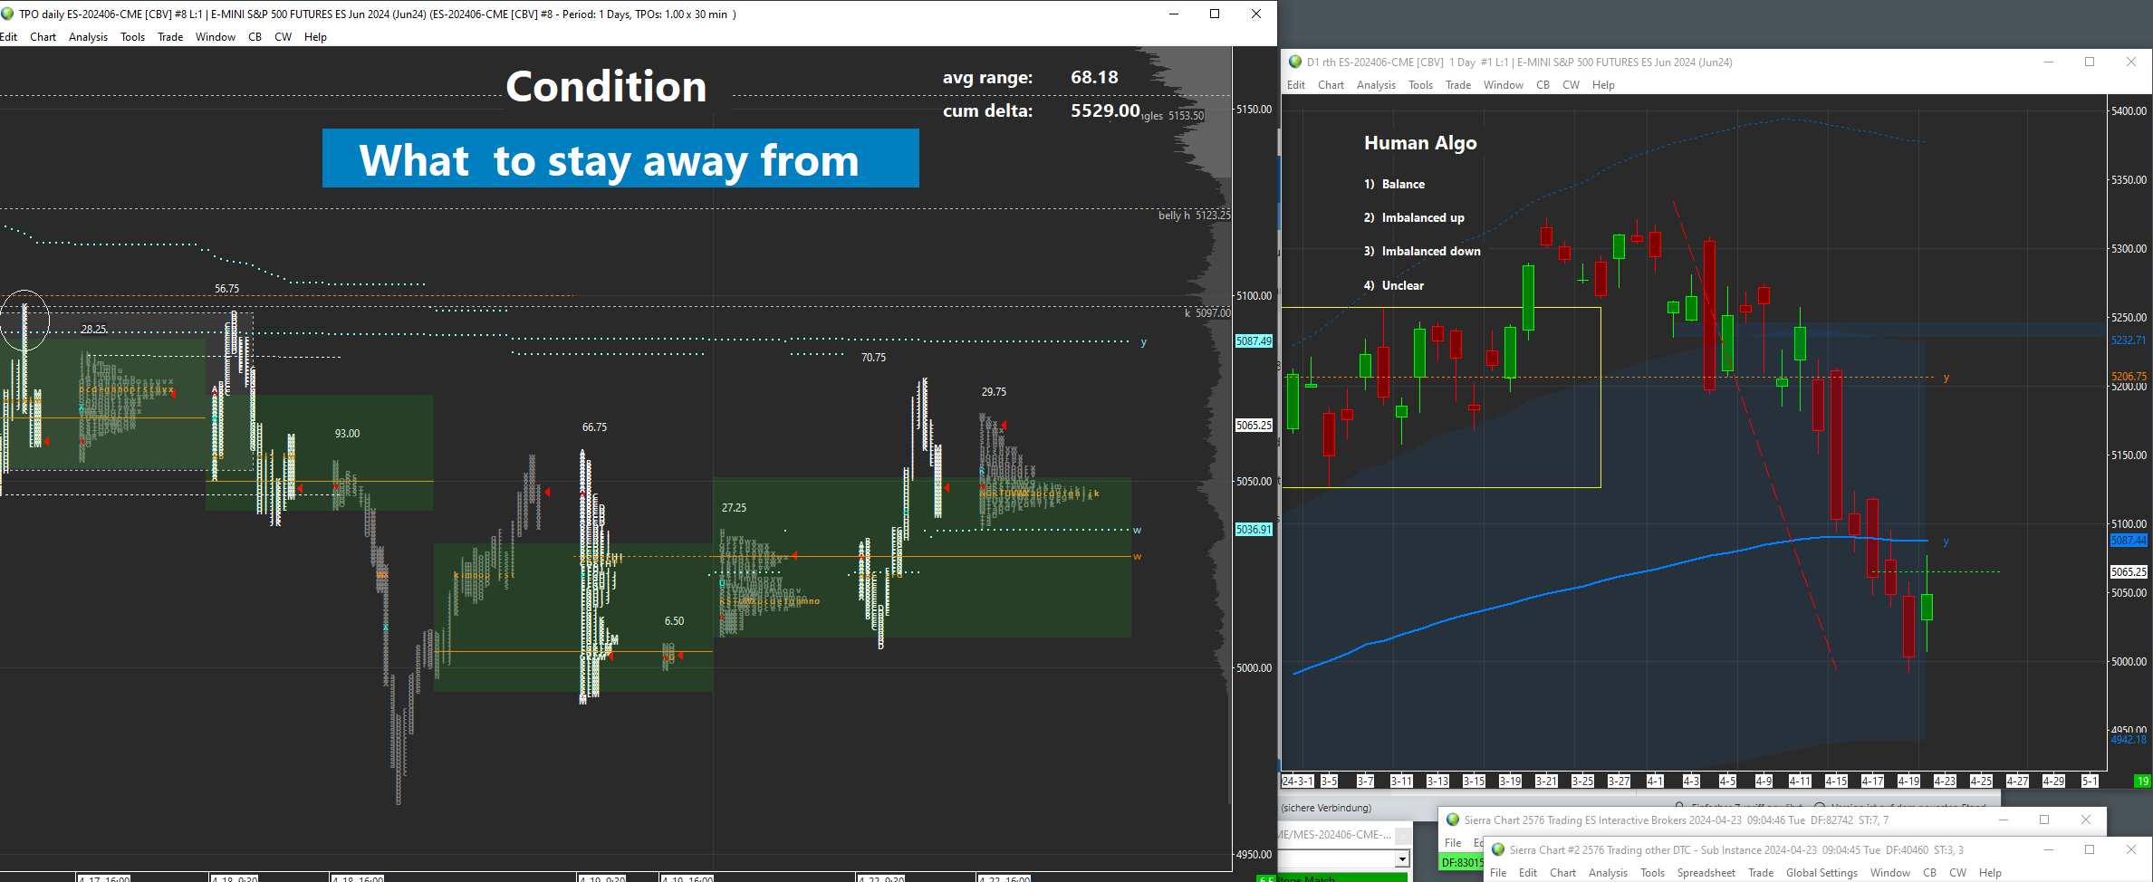Open Chart menu in Sierra Chart #2 window
The height and width of the screenshot is (882, 2153).
(1562, 873)
